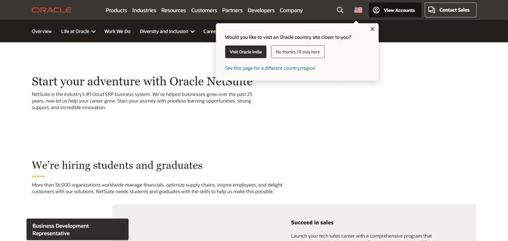This screenshot has width=508, height=241.
Task: Open the Company menu
Action: [x=291, y=10]
